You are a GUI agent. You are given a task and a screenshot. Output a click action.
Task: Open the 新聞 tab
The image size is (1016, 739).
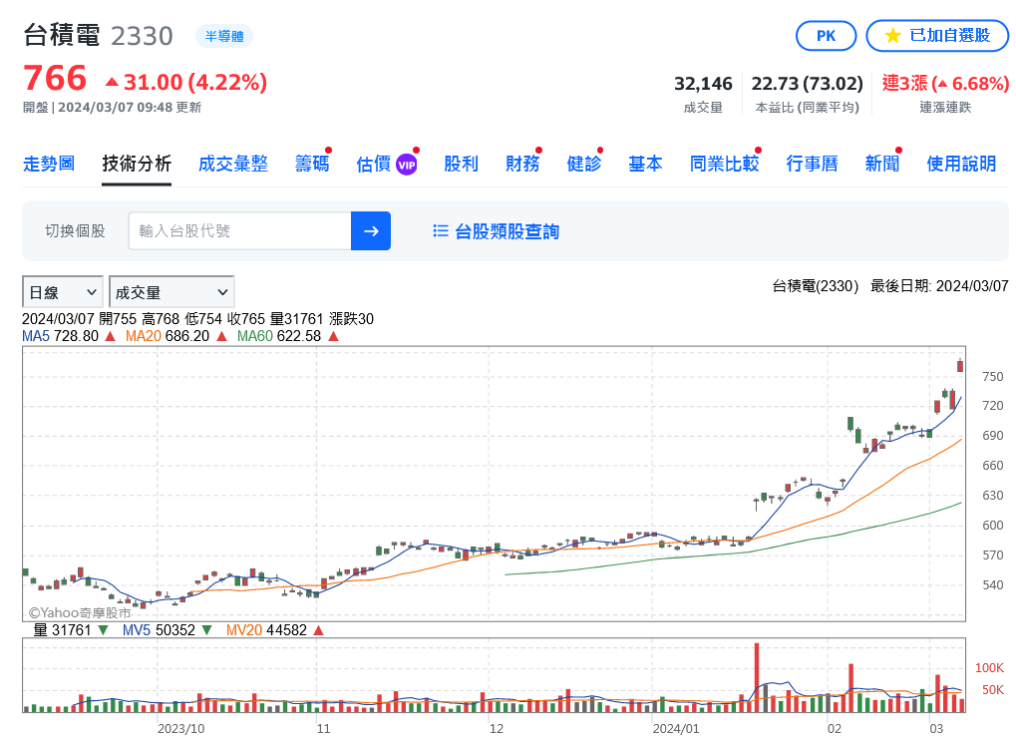coord(882,164)
